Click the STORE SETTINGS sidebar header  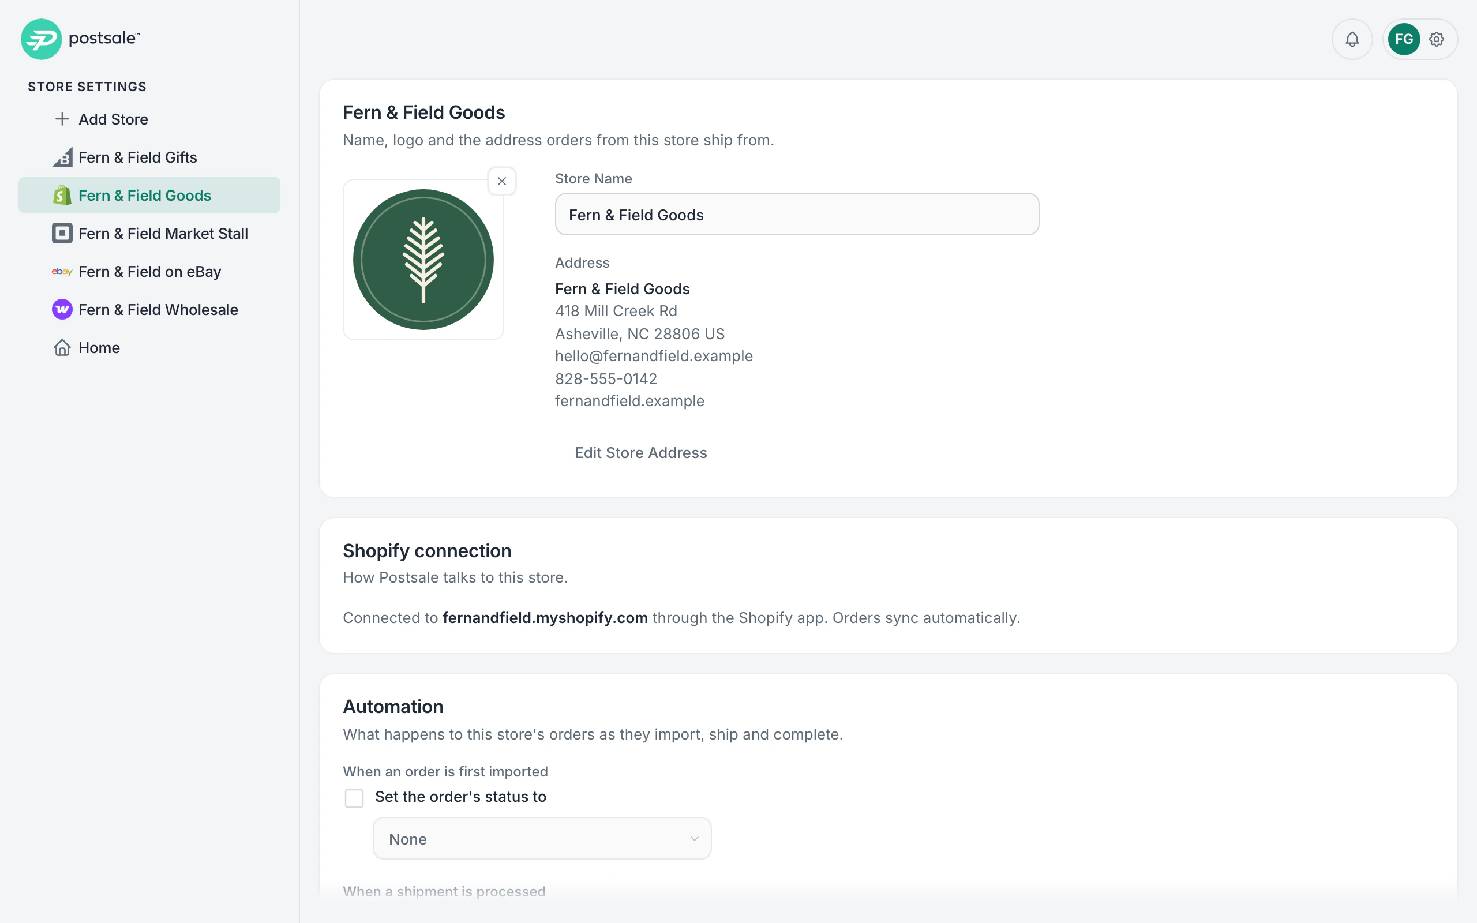click(x=87, y=87)
